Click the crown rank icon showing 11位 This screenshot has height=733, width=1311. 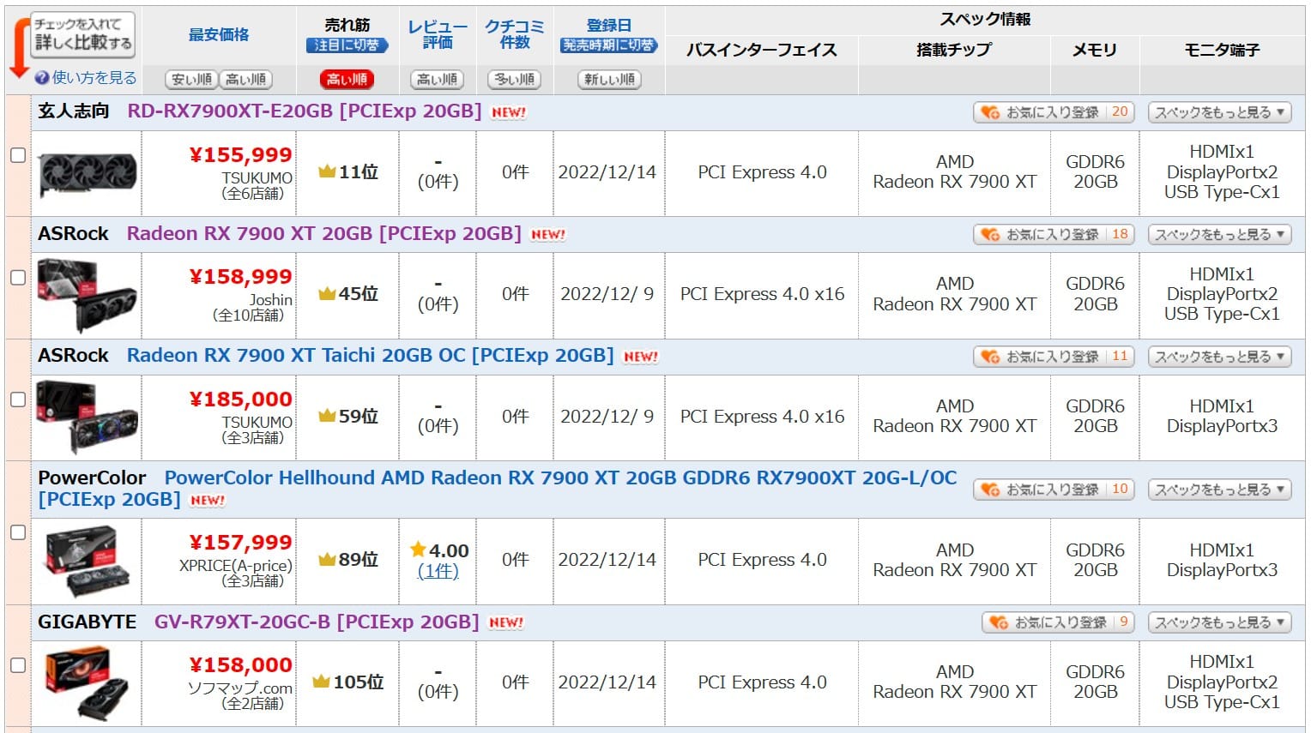coord(326,172)
